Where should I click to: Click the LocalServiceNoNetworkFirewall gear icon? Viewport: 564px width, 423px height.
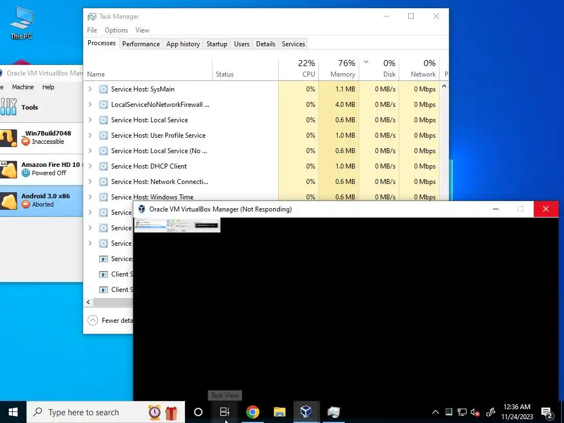[103, 105]
